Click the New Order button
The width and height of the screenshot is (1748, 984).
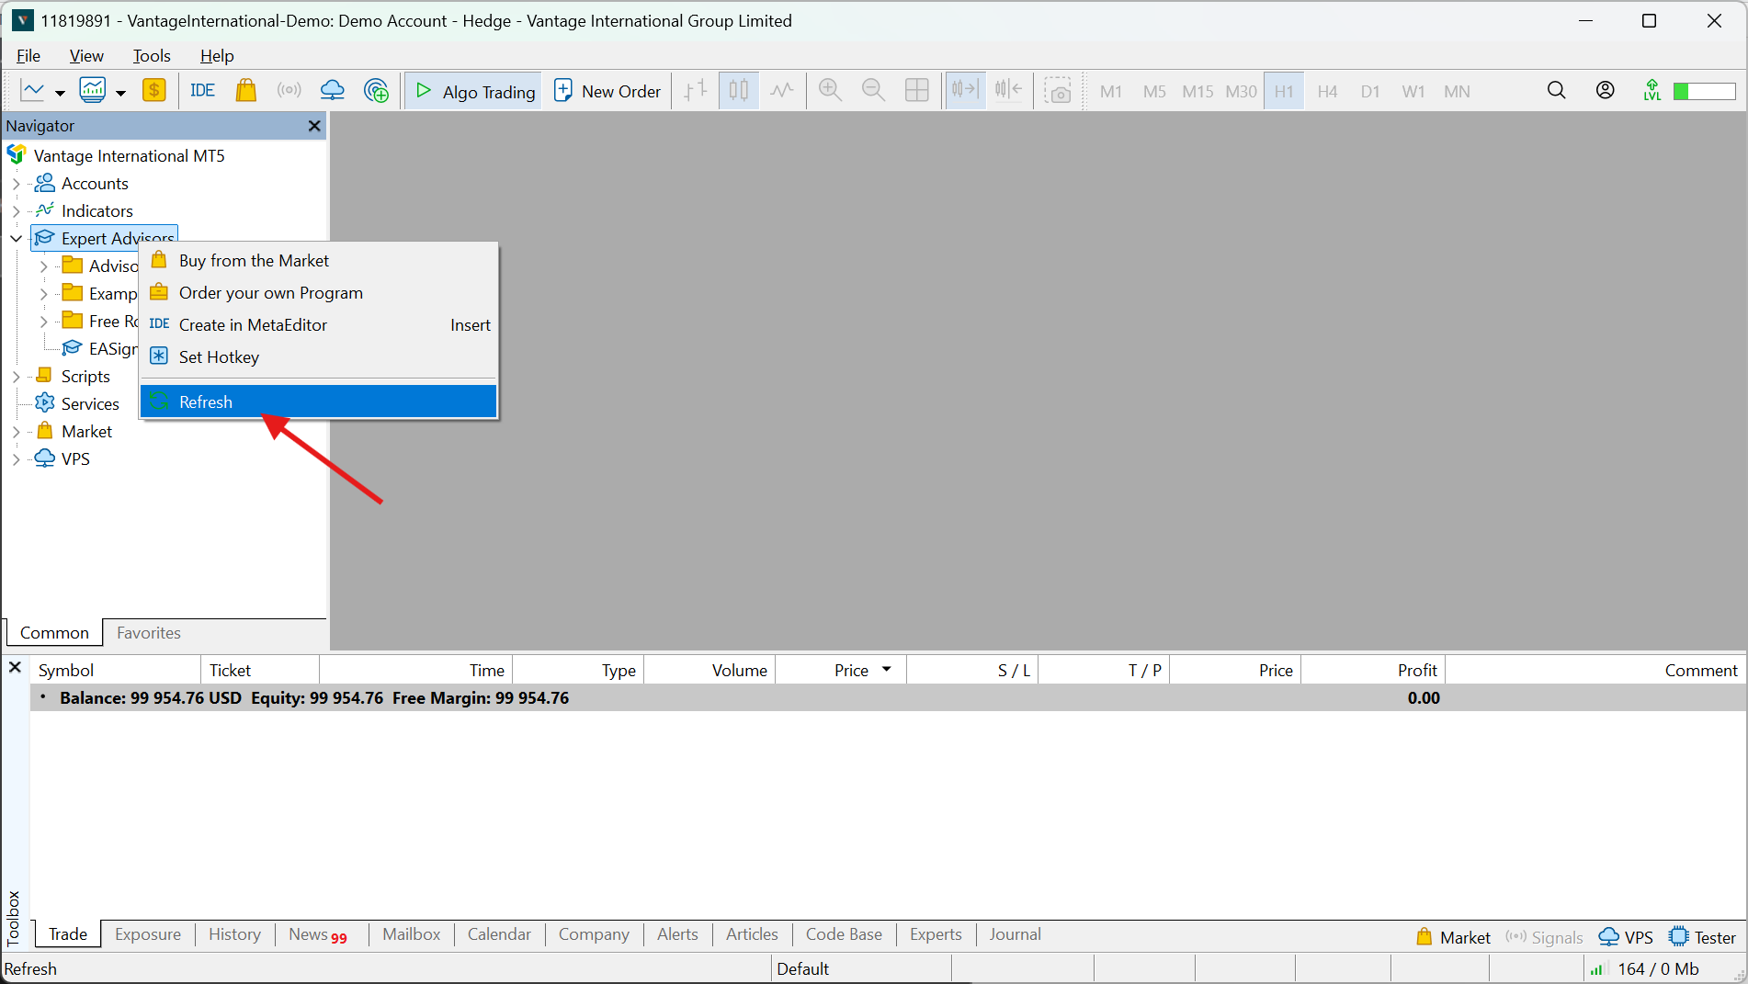(607, 91)
